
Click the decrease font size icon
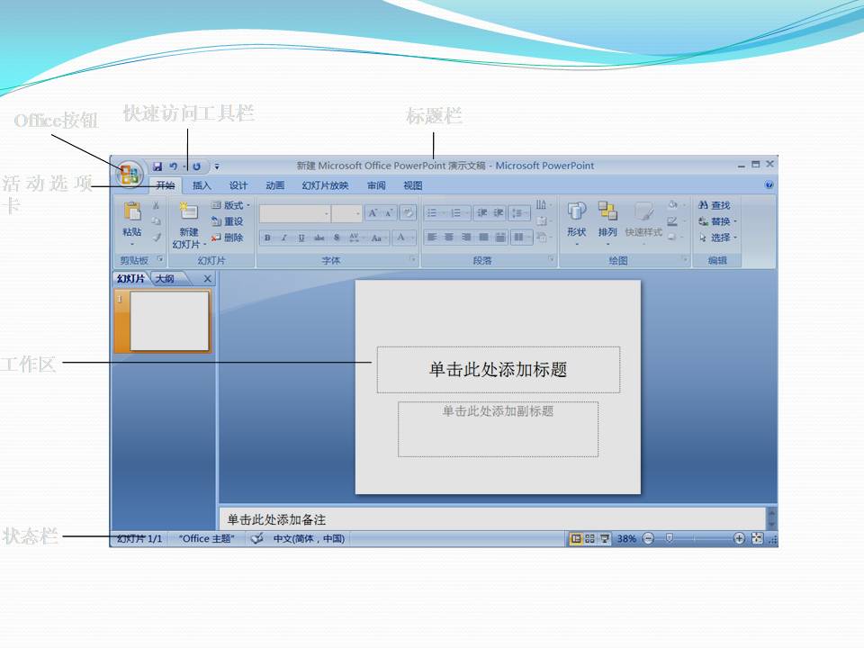(389, 213)
